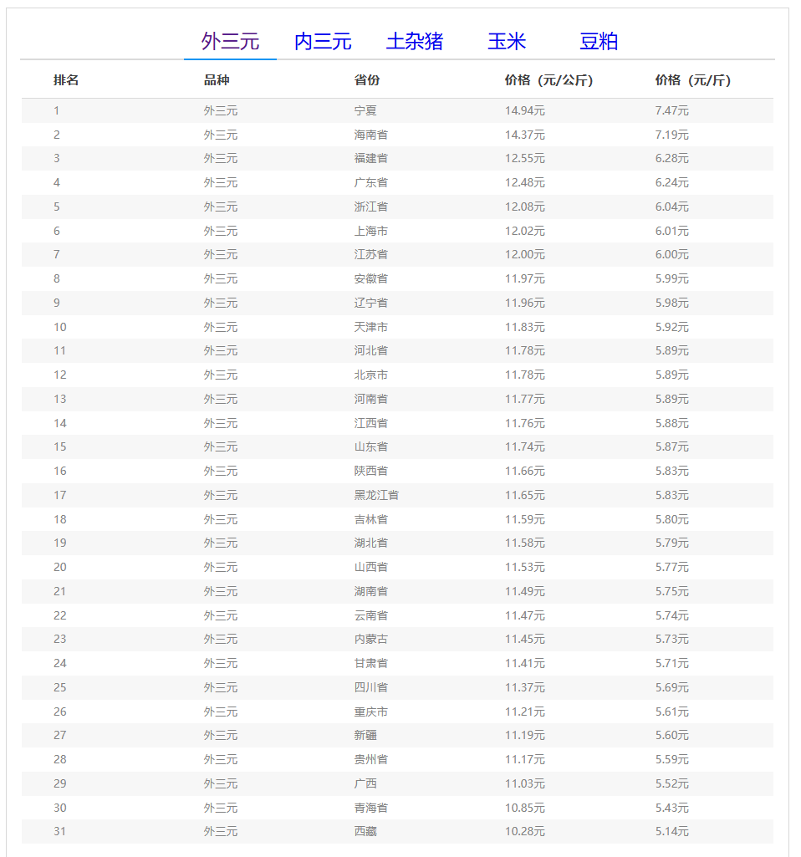Click the 14.94元 price cell
801x857 pixels.
coord(524,110)
